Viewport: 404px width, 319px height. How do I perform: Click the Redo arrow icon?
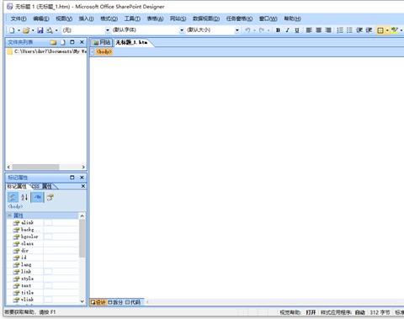click(262, 30)
